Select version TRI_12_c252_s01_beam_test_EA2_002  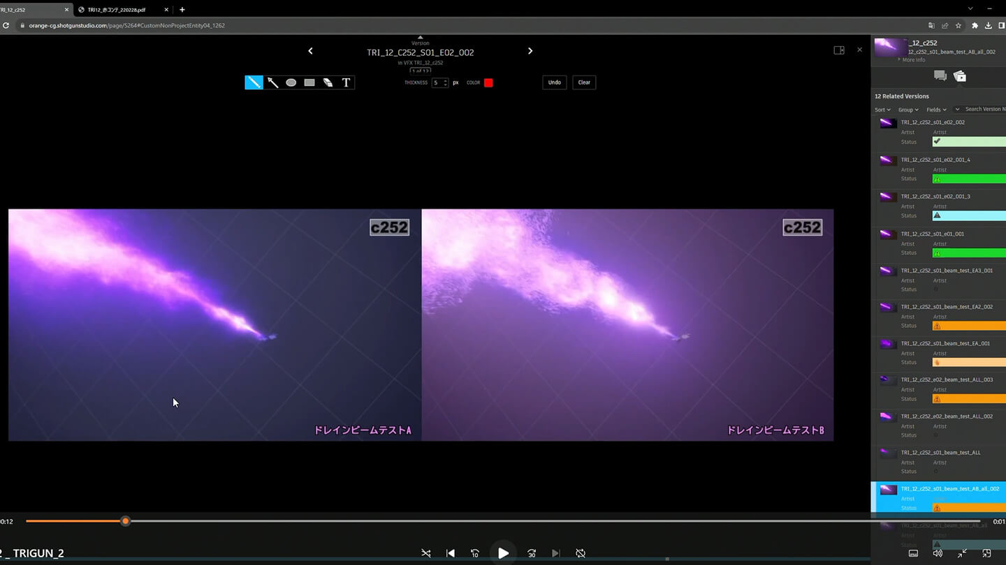[947, 307]
